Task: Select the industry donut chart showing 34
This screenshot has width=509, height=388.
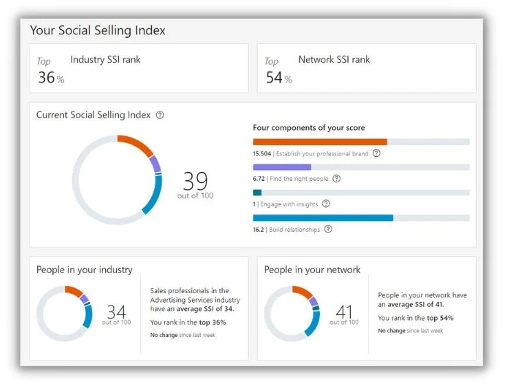Action: pos(64,314)
